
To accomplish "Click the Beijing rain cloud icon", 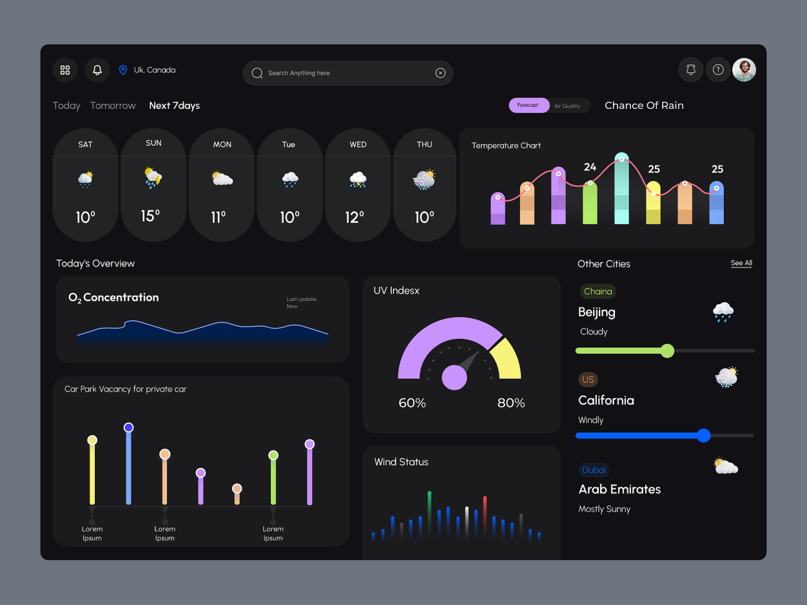I will click(x=723, y=312).
